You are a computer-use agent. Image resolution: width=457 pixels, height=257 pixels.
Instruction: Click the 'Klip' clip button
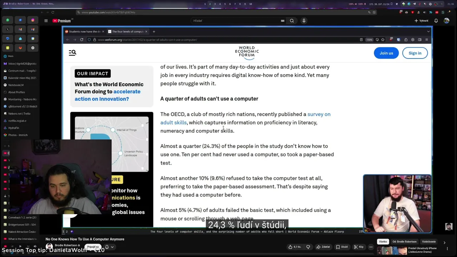tap(359, 247)
